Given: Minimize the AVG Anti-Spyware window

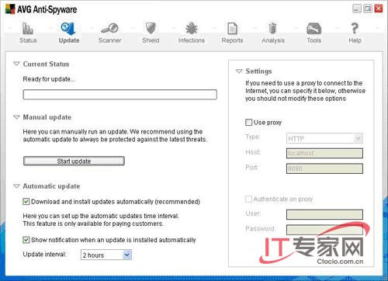Looking at the screenshot, I should 357,9.
